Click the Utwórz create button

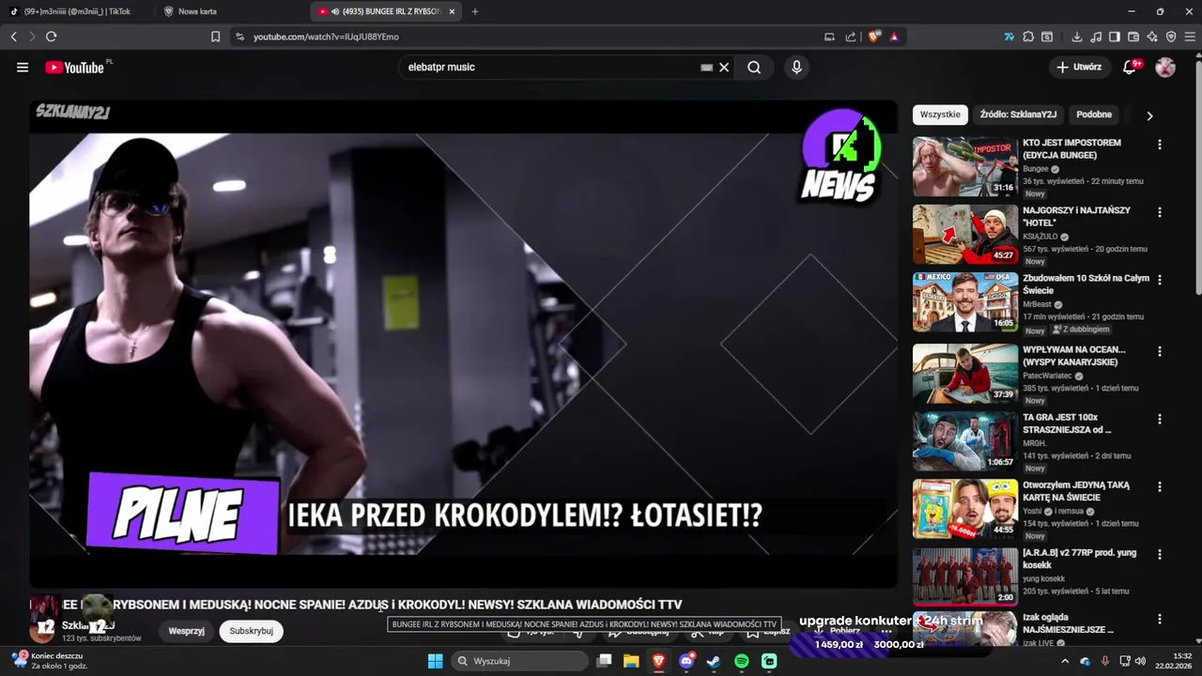tap(1079, 68)
